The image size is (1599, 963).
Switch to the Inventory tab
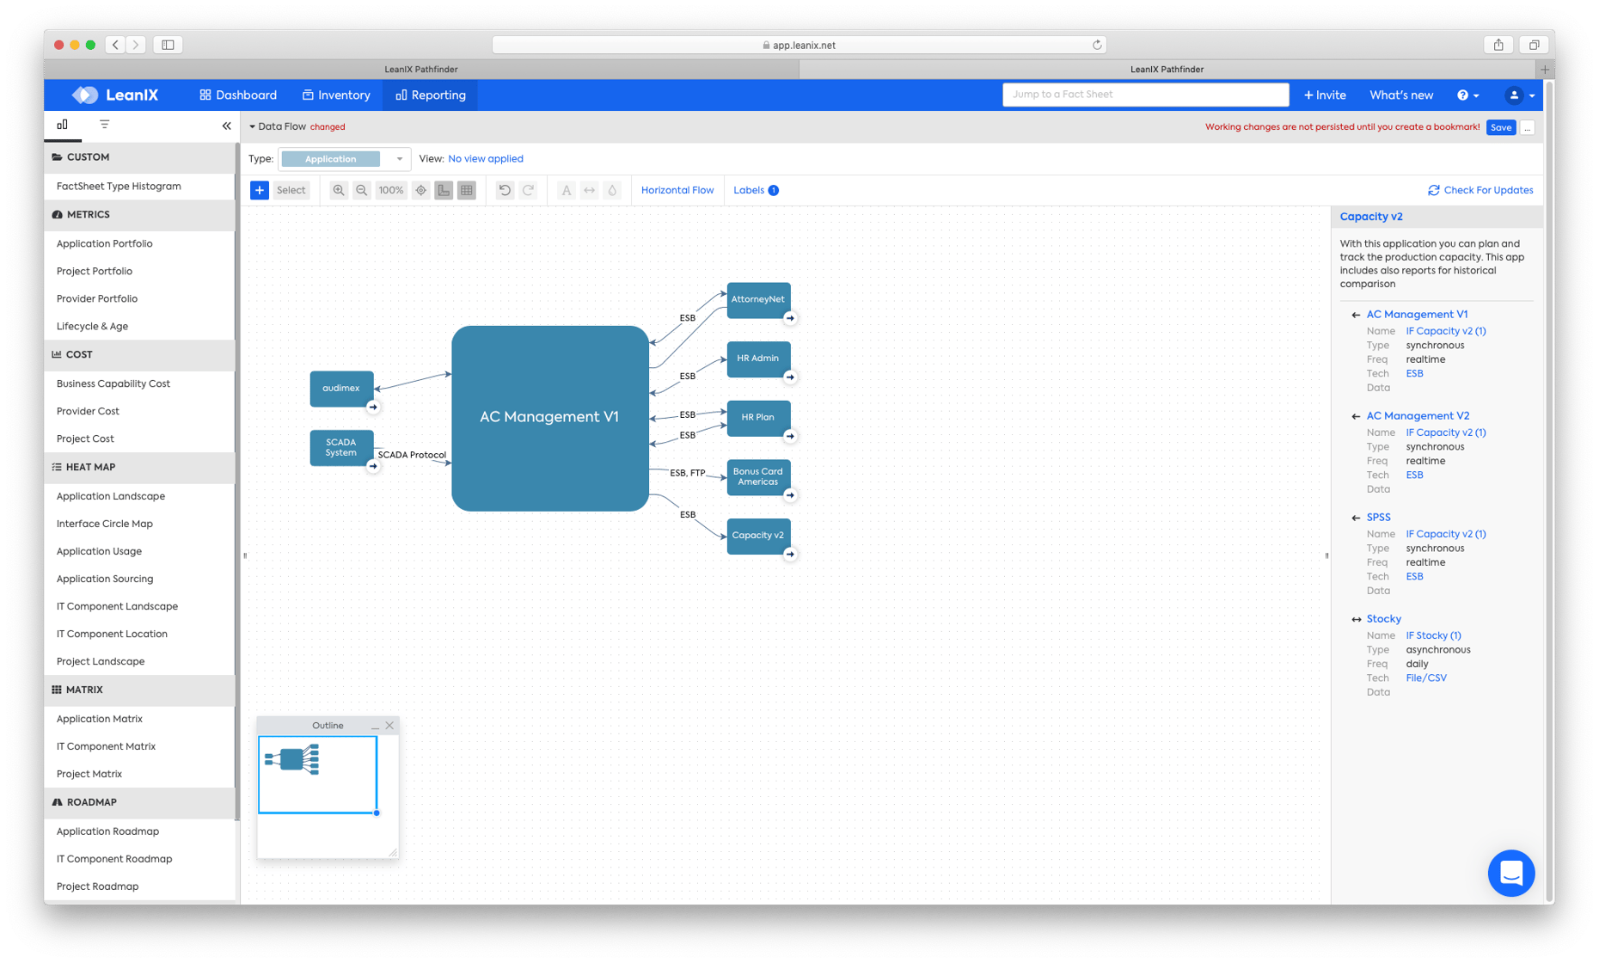[336, 95]
